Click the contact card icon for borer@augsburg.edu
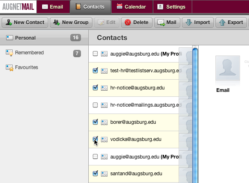 [x=104, y=122]
